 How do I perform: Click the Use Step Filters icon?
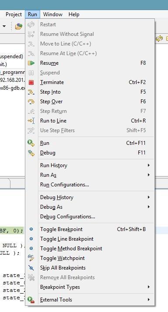point(31,130)
